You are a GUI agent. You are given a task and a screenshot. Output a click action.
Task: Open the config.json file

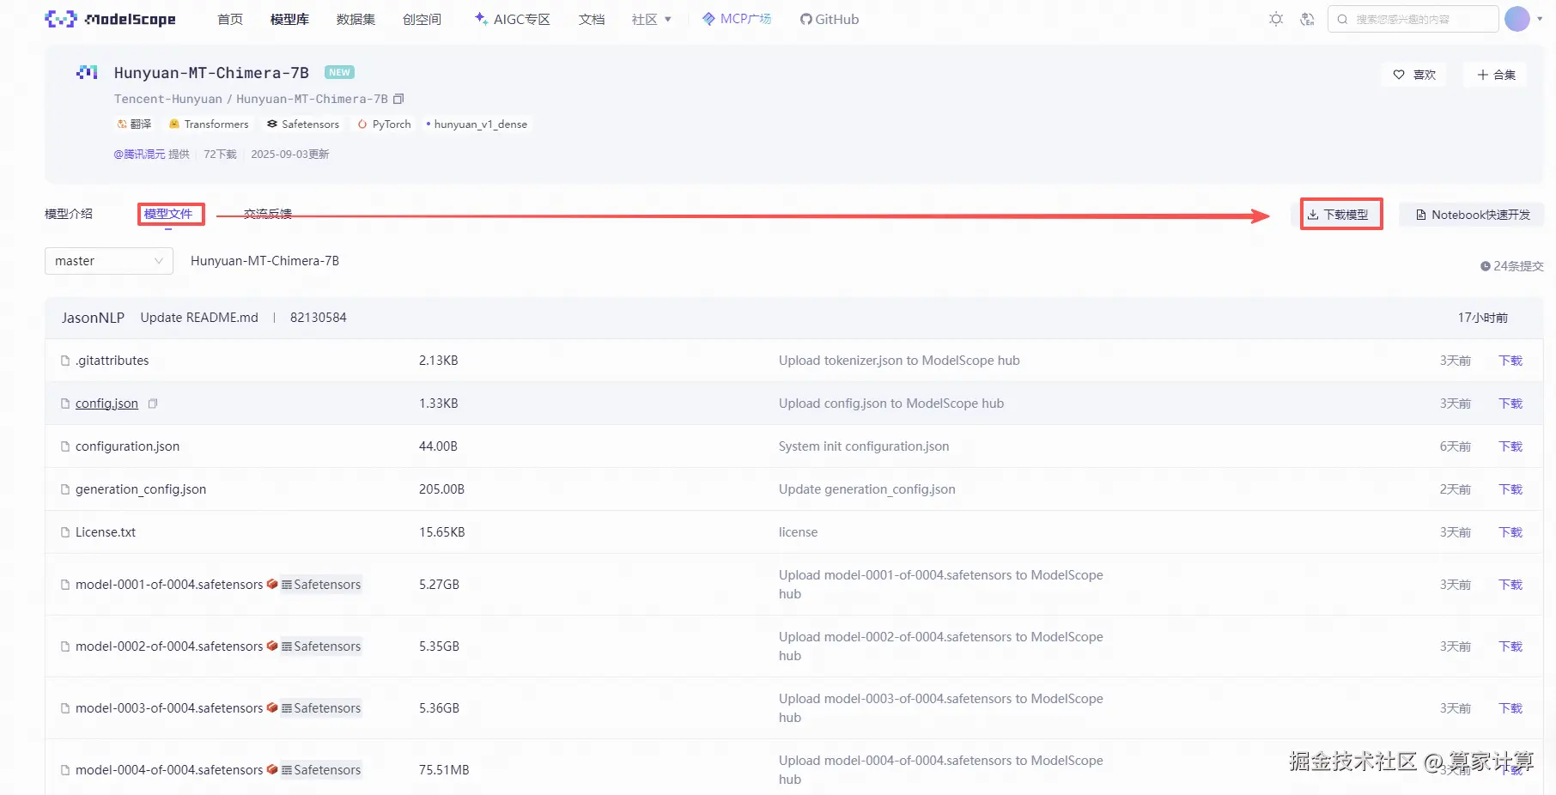(x=106, y=404)
